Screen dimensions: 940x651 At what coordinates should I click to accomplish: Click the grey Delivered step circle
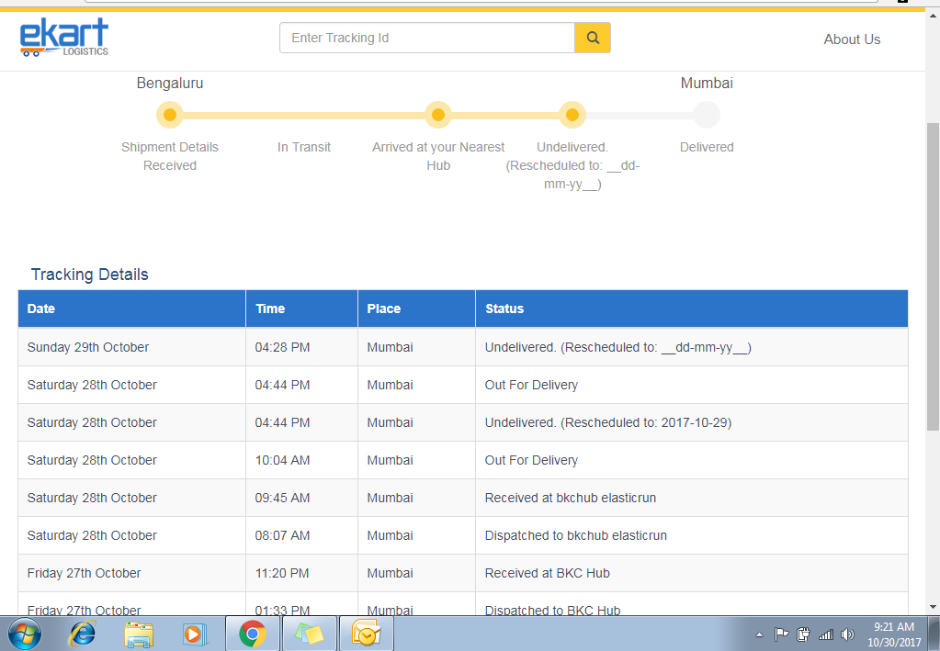click(707, 115)
